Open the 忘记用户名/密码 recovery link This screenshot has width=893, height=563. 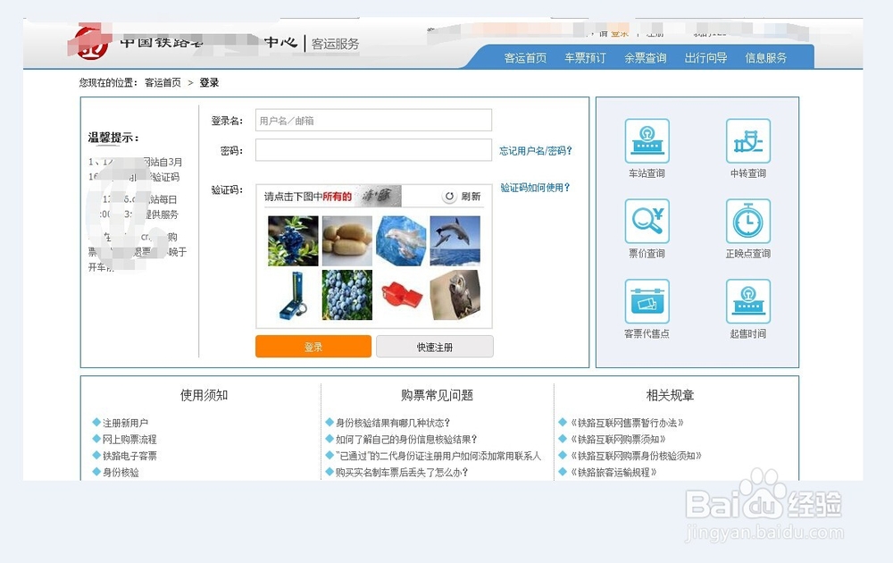point(536,151)
